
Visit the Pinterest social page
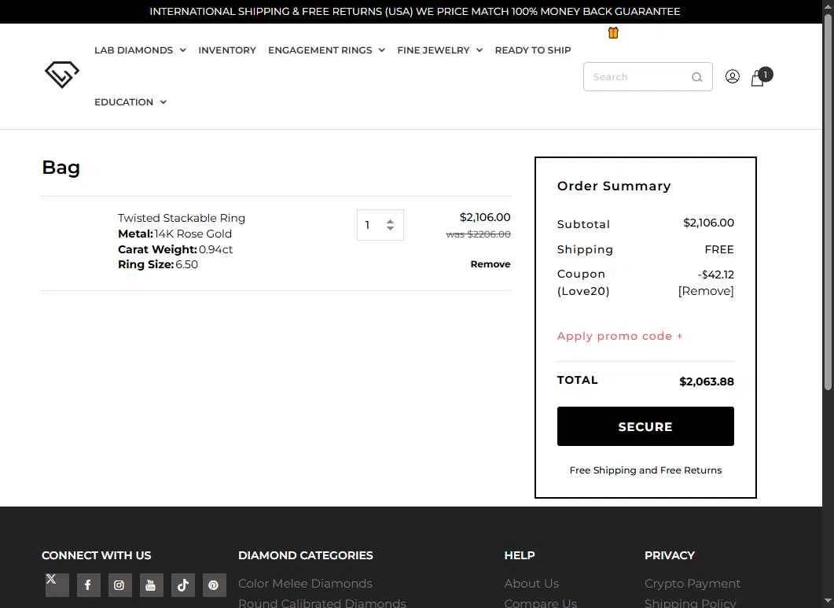click(x=215, y=585)
